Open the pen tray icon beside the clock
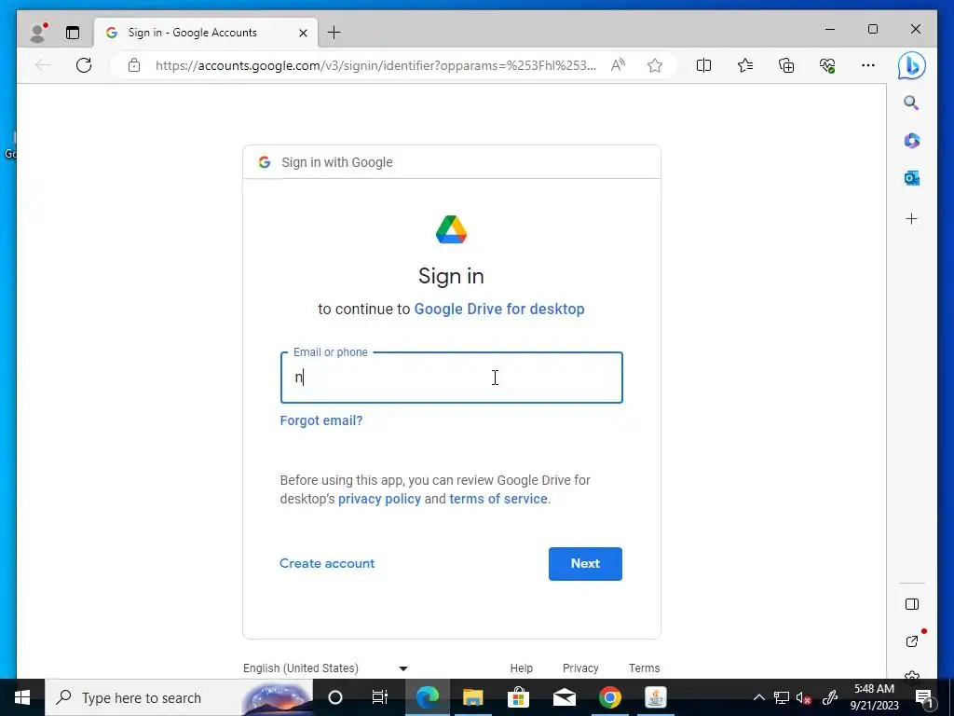This screenshot has height=716, width=954. point(829,697)
